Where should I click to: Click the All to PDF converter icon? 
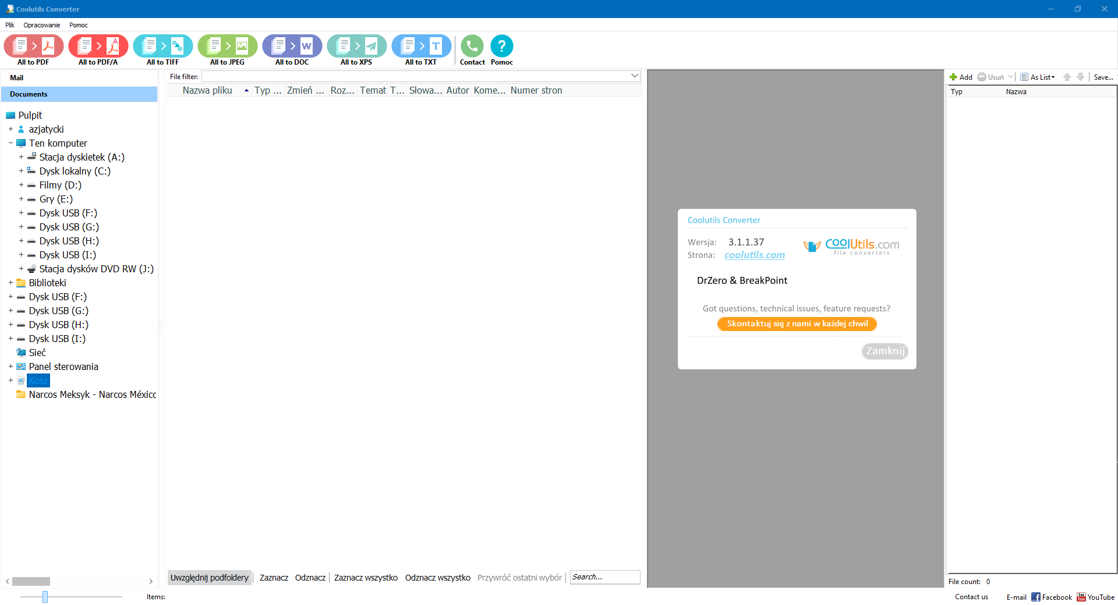coord(34,46)
